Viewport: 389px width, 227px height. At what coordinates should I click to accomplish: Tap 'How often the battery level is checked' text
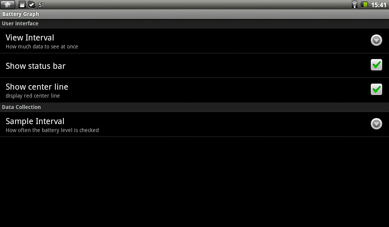pyautogui.click(x=52, y=130)
